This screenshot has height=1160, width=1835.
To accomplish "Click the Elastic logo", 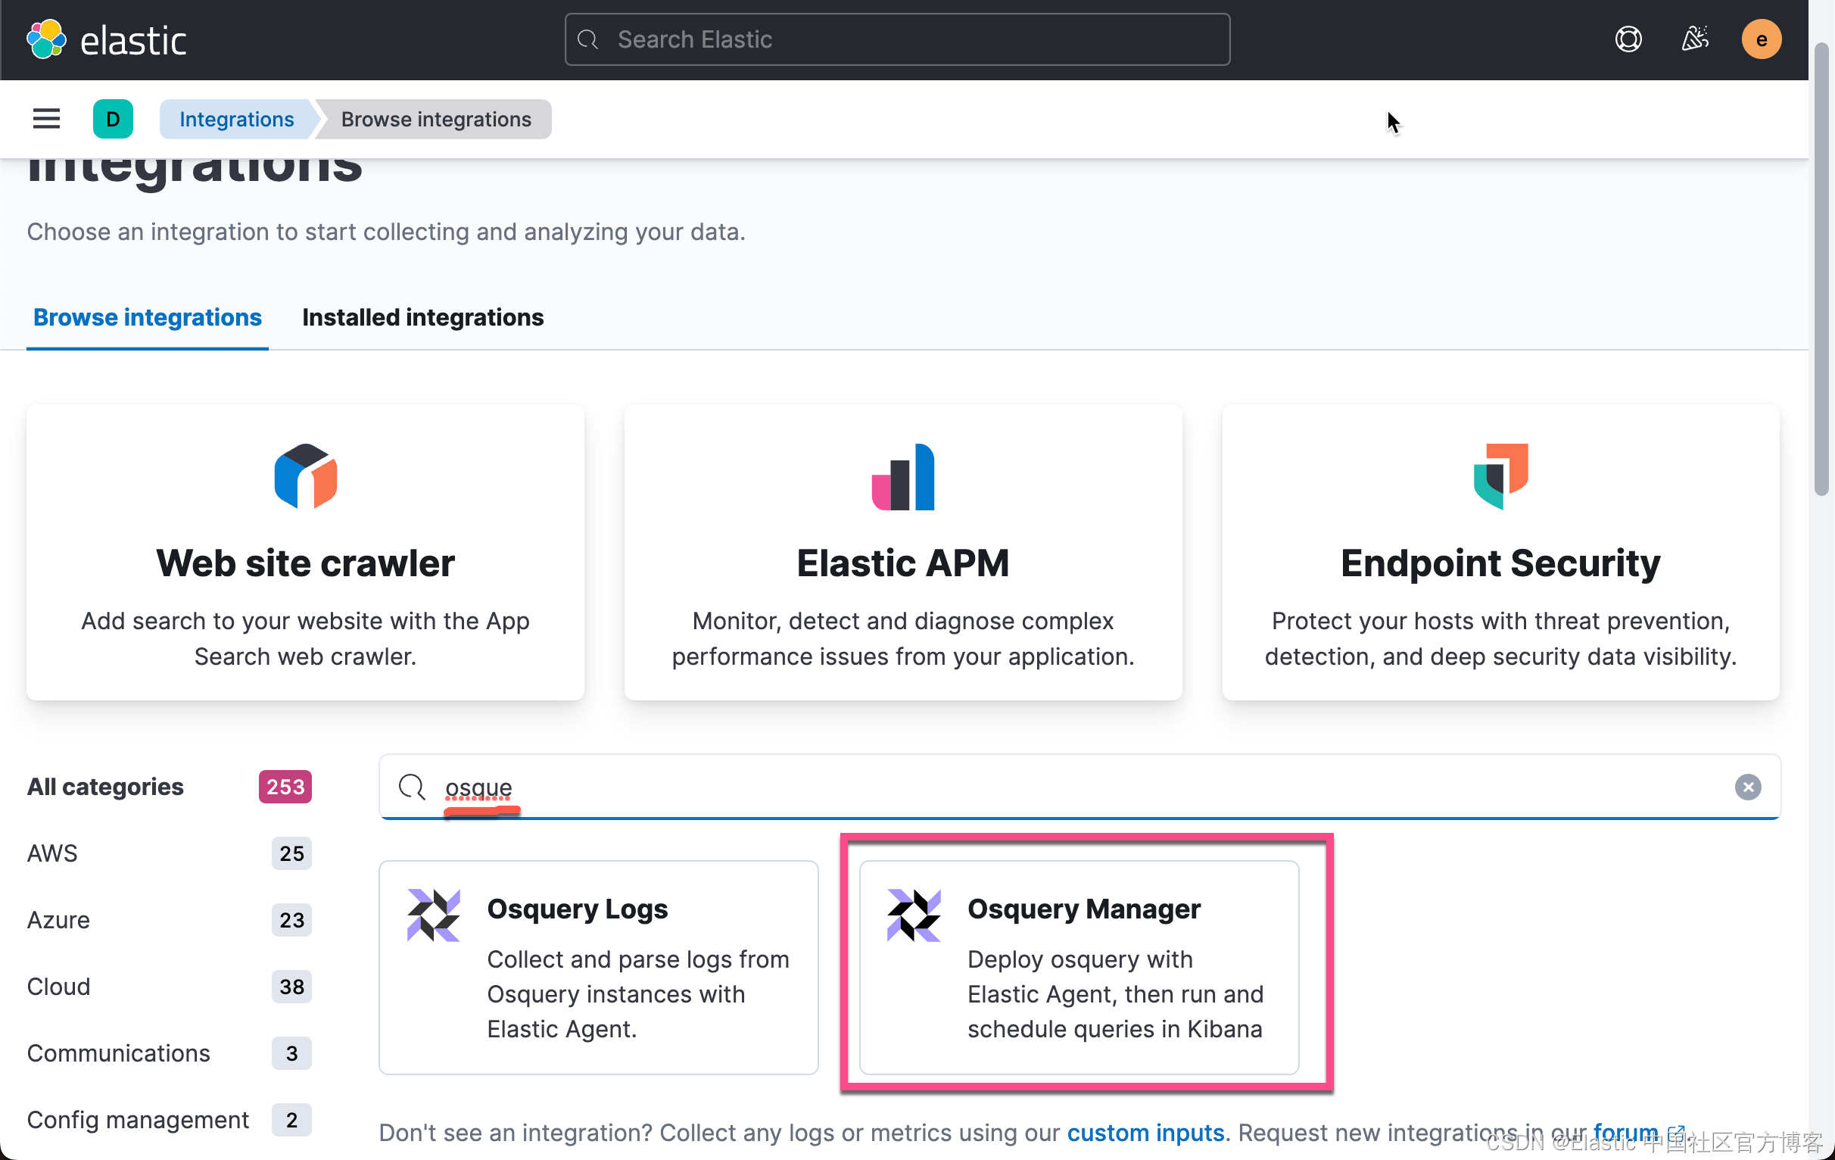I will 107,39.
